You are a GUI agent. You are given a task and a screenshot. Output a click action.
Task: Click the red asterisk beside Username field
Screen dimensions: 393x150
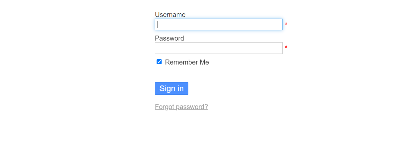coord(286,25)
